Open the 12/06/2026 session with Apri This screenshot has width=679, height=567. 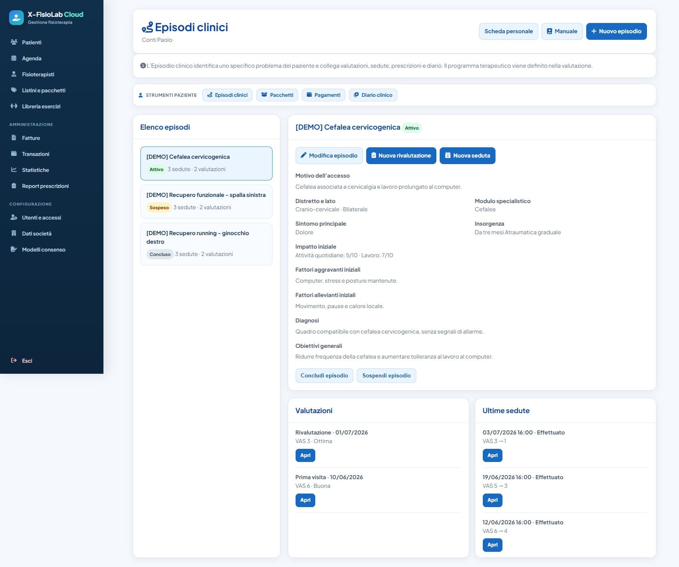pyautogui.click(x=492, y=545)
